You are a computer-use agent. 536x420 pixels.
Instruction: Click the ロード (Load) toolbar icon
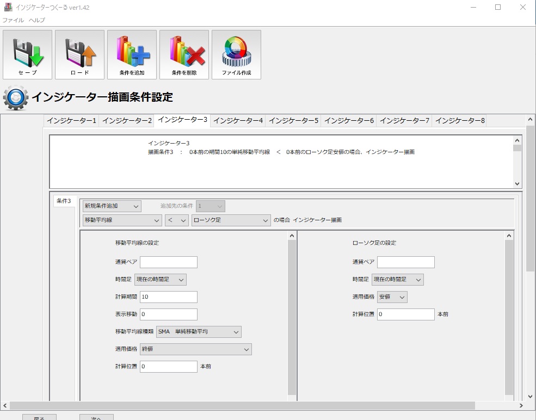coord(79,54)
